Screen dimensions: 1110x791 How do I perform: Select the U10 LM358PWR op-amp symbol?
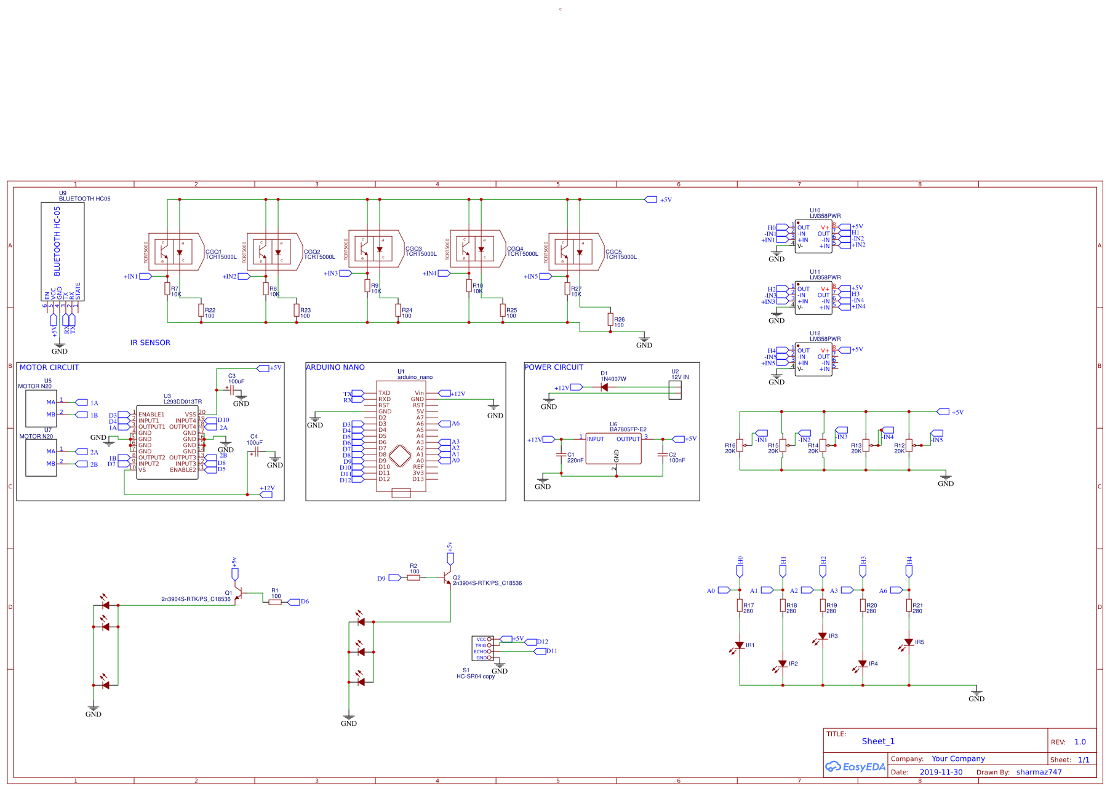[813, 237]
